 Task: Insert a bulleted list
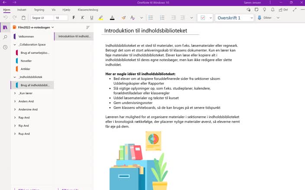pyautogui.click(x=151, y=18)
